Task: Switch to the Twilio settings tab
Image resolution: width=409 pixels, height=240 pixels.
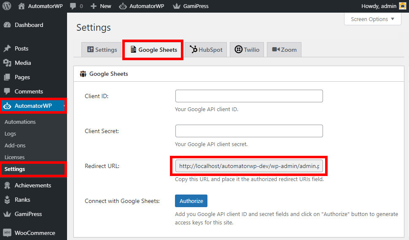Action: coord(247,50)
